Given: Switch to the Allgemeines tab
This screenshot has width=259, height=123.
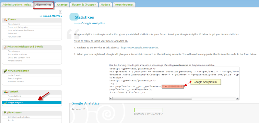Looking at the screenshot, I should click(43, 5).
